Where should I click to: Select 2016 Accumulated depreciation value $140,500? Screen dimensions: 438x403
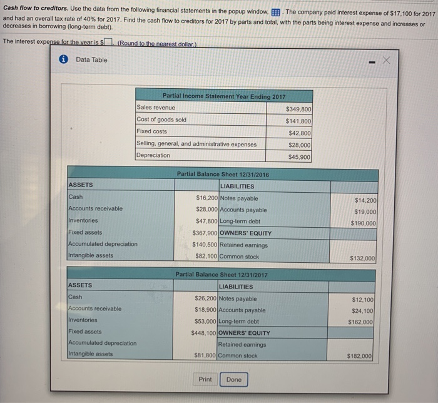[205, 245]
